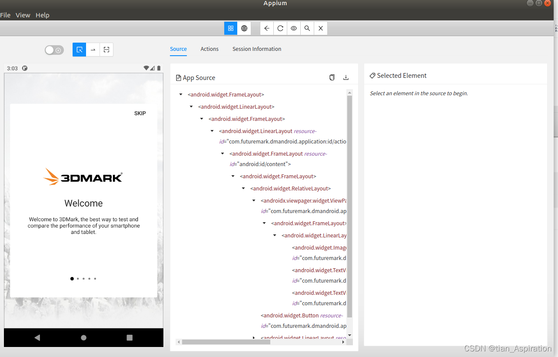558x357 pixels.
Task: Click the Welcome heading on device
Action: pos(83,203)
